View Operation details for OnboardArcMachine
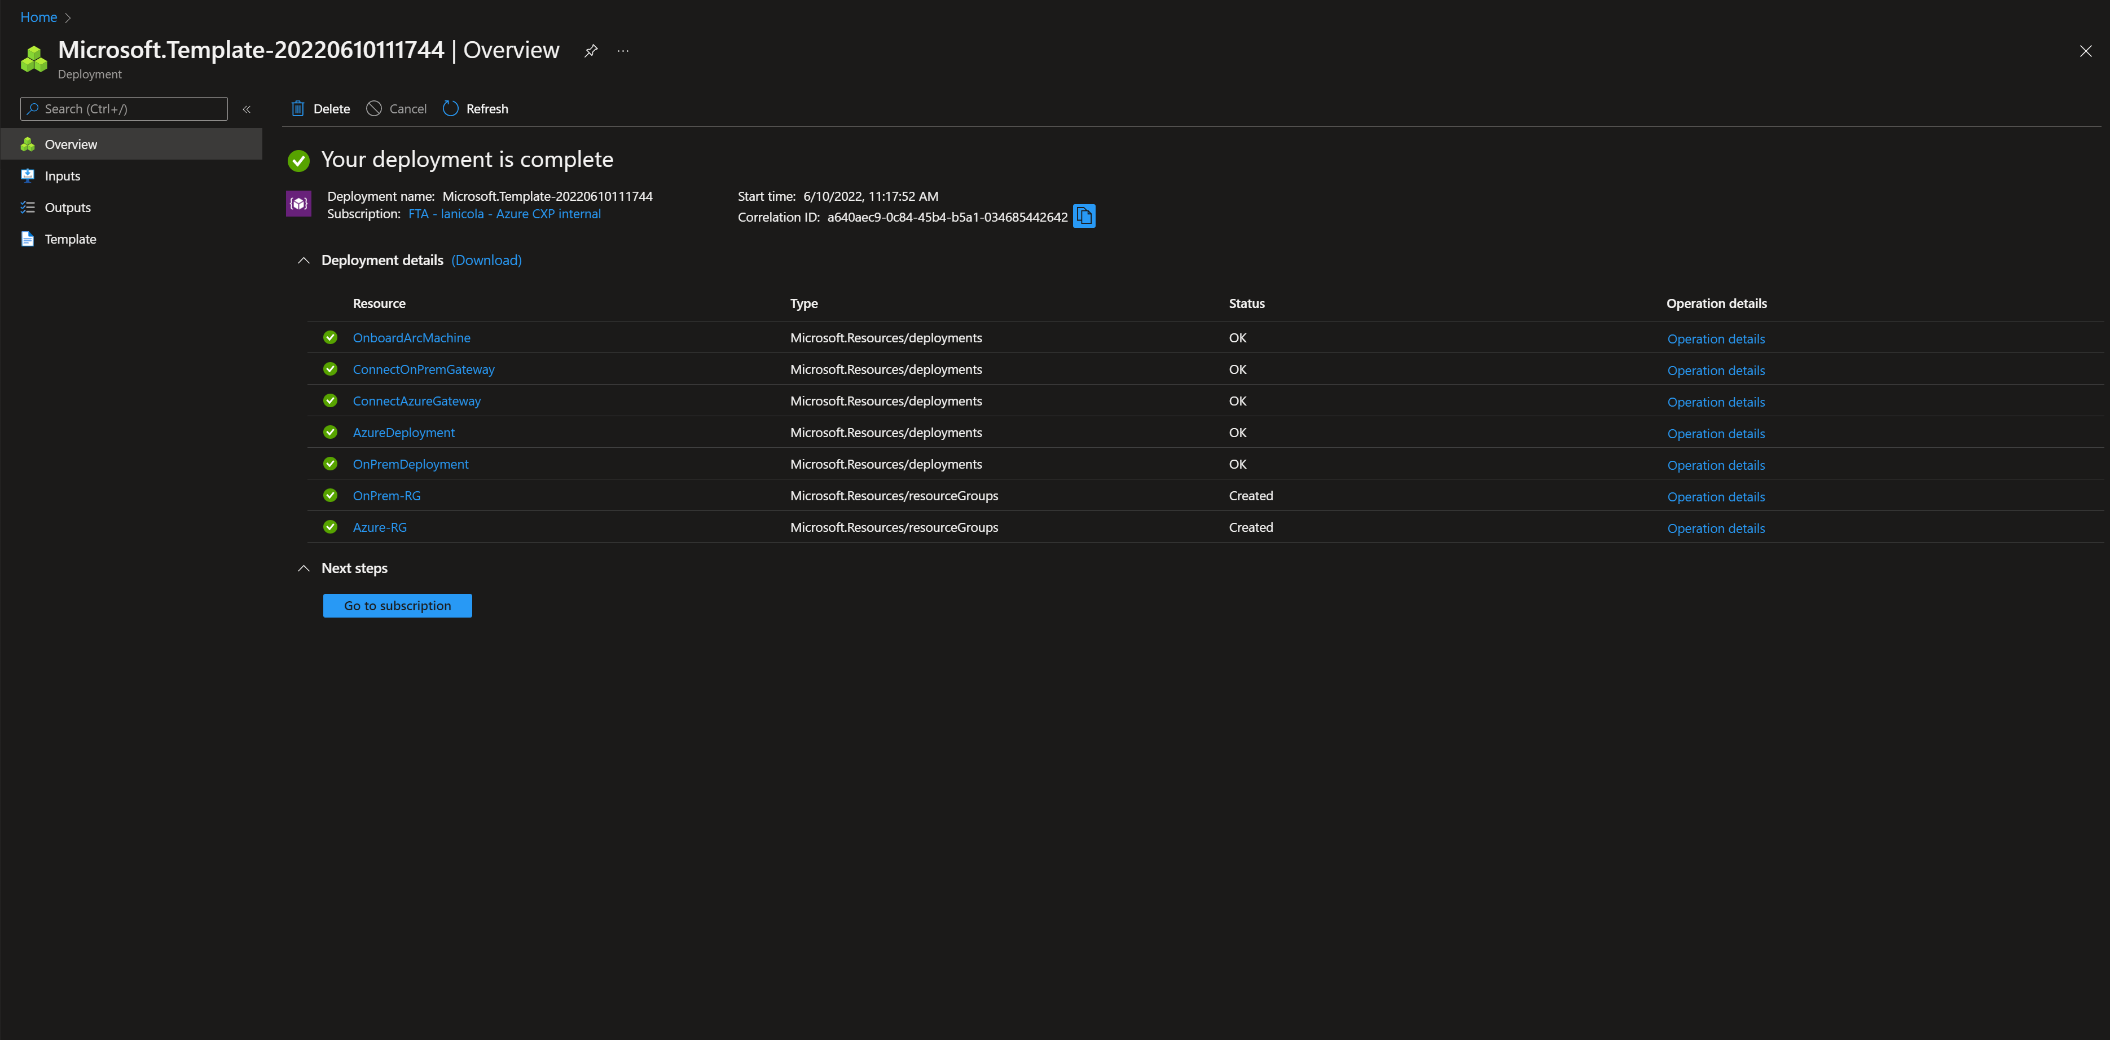This screenshot has height=1040, width=2110. click(1716, 339)
